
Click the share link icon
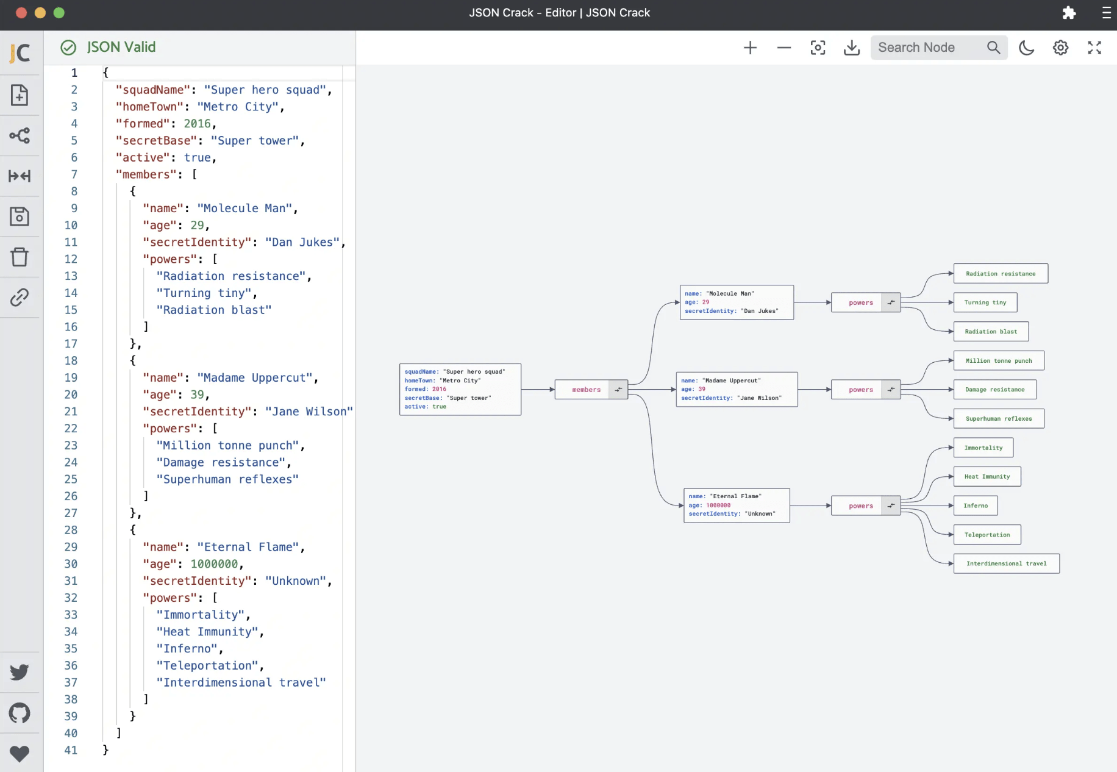point(20,298)
